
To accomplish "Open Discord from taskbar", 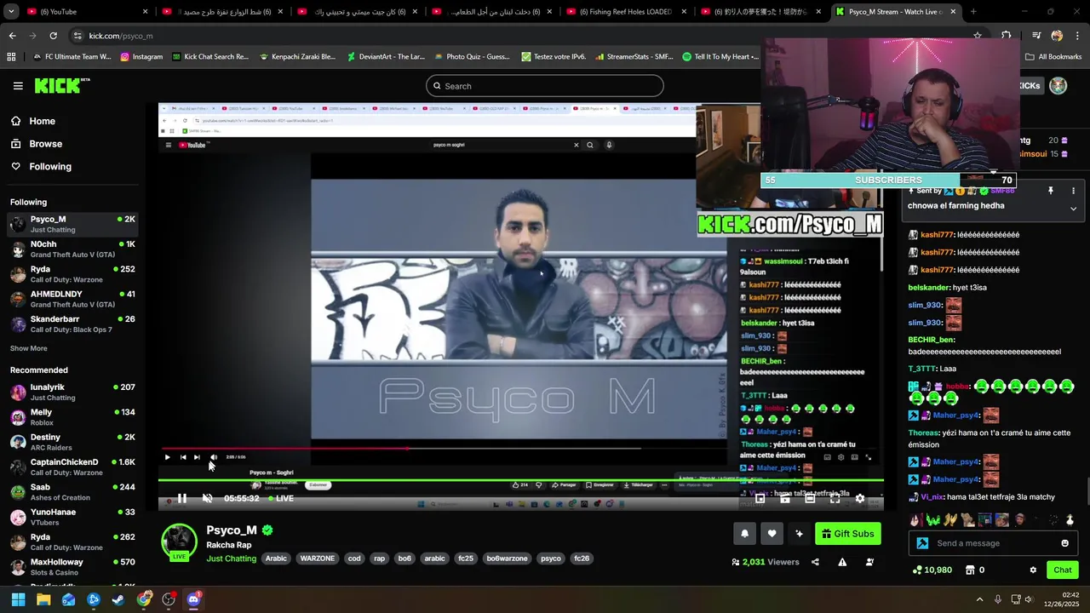I will [x=193, y=599].
